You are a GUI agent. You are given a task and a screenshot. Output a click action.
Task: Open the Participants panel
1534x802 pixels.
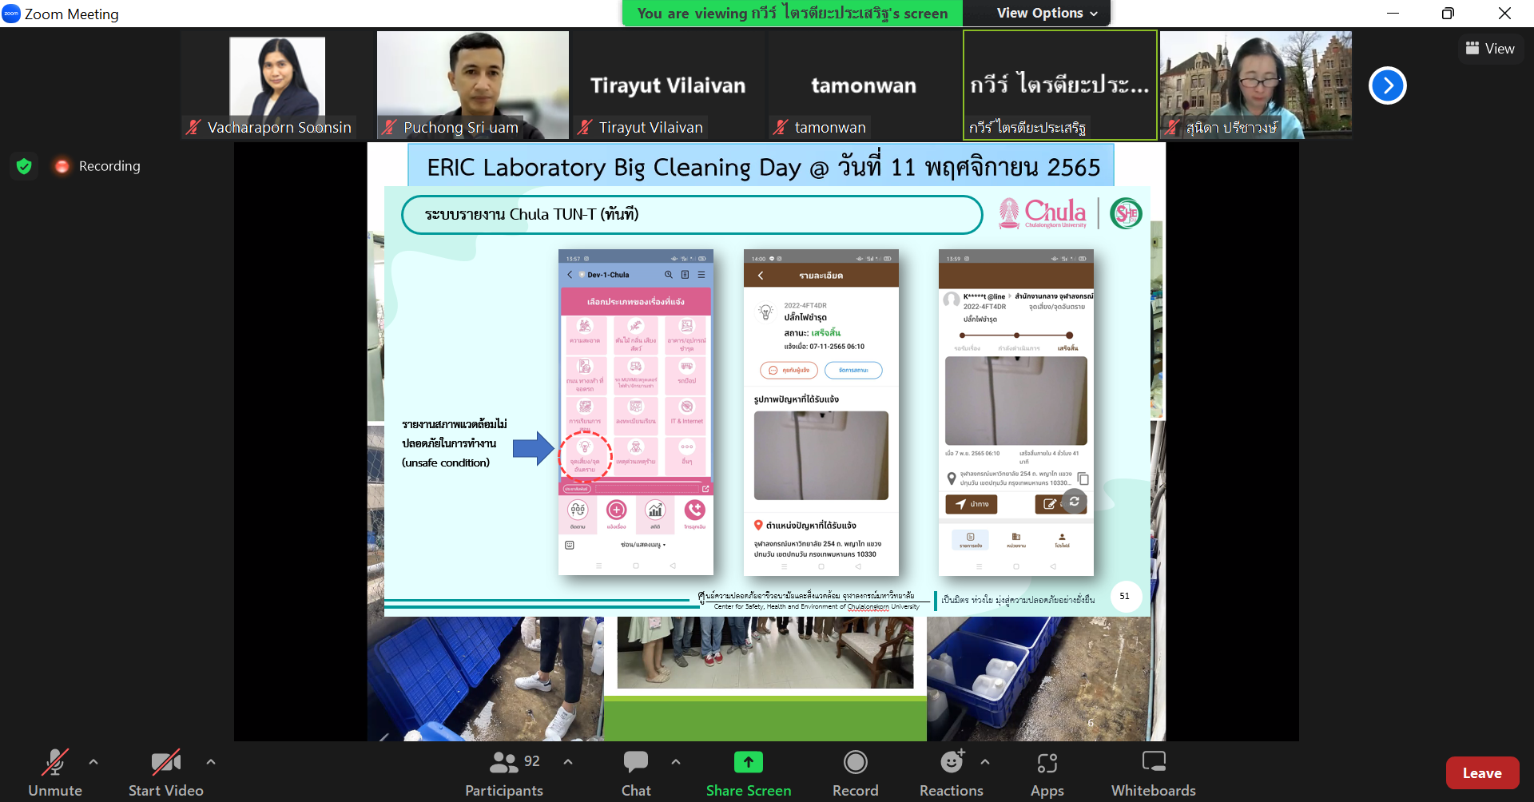[x=504, y=772]
